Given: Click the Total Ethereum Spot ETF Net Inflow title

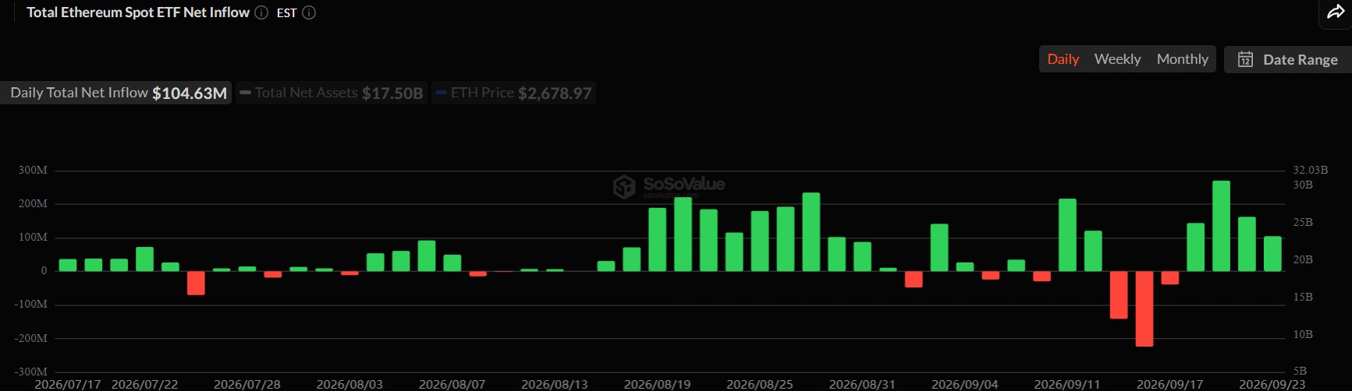Looking at the screenshot, I should tap(138, 12).
